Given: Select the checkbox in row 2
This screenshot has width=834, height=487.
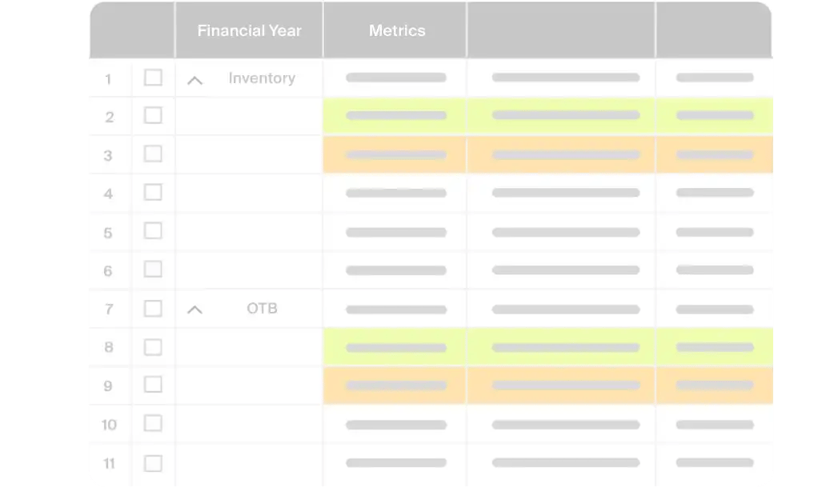Looking at the screenshot, I should coord(153,115).
